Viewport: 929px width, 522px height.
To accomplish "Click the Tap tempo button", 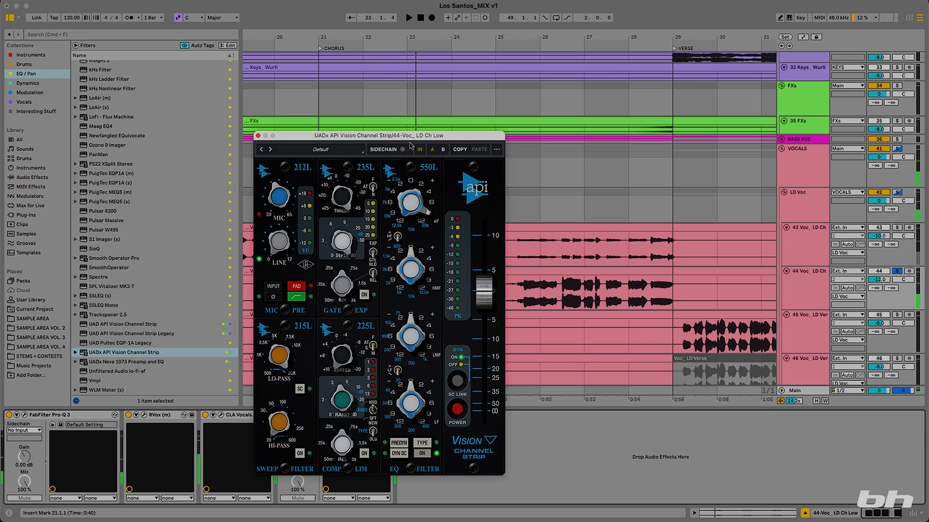I will (x=54, y=18).
